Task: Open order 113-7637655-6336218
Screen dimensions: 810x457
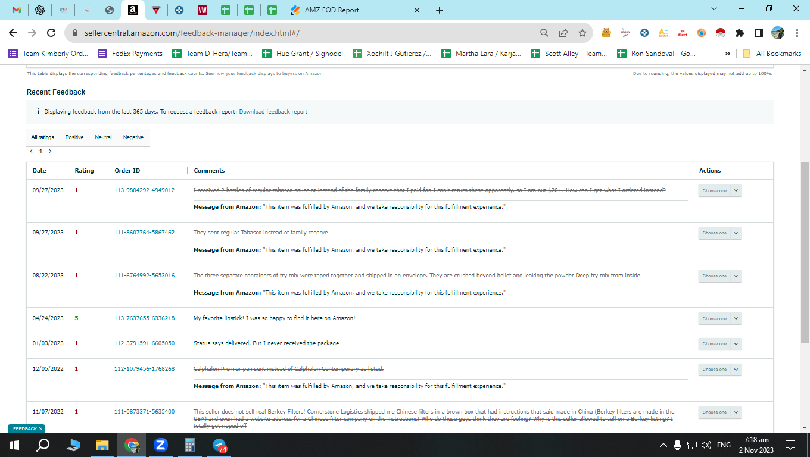Action: pos(144,318)
